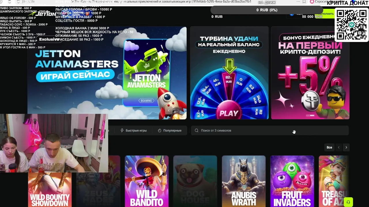This screenshot has height=207, width=369.
Task: Click the Все button above the games row
Action: click(x=329, y=147)
